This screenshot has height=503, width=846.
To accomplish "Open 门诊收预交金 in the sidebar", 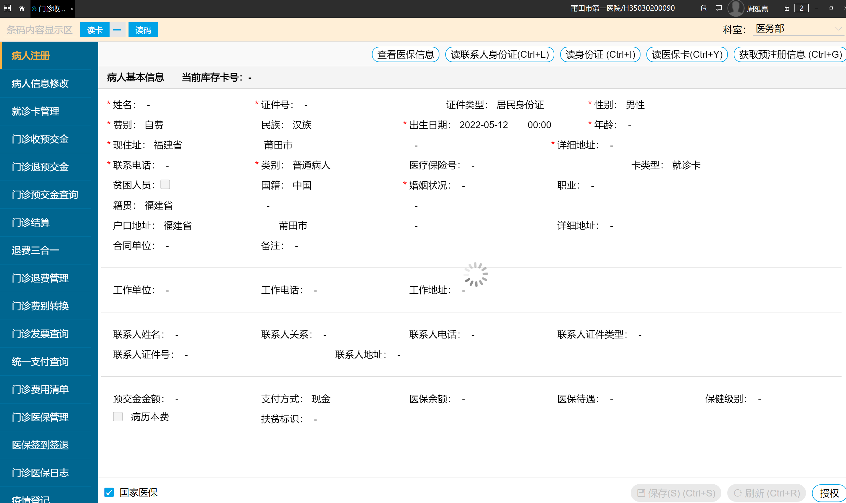I will click(x=49, y=139).
